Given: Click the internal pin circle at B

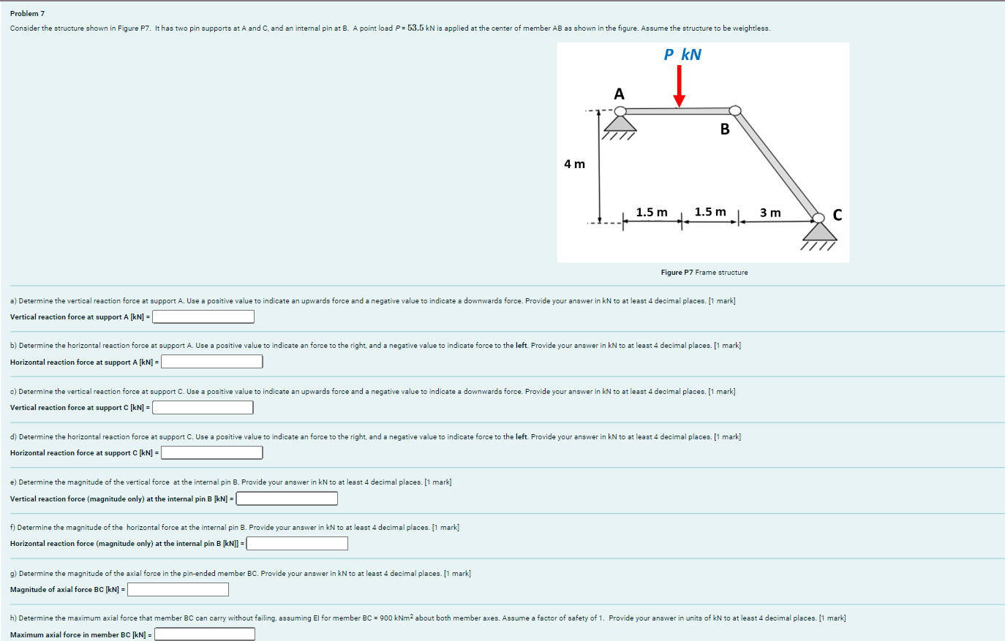Looking at the screenshot, I should [734, 110].
